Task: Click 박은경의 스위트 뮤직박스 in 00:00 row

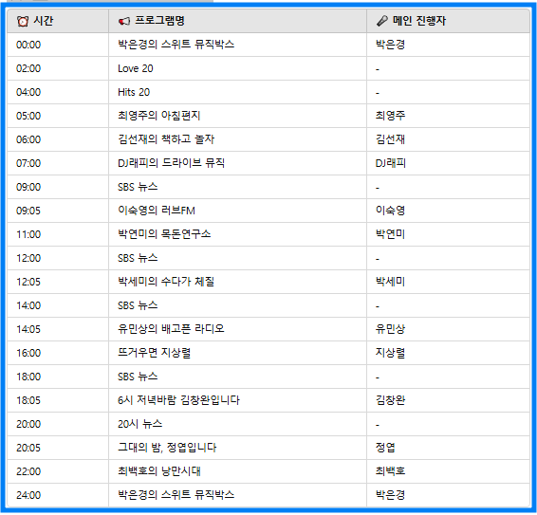Action: pyautogui.click(x=176, y=45)
